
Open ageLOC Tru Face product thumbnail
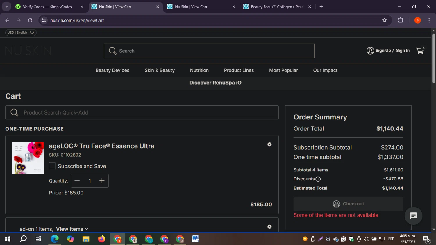click(28, 158)
